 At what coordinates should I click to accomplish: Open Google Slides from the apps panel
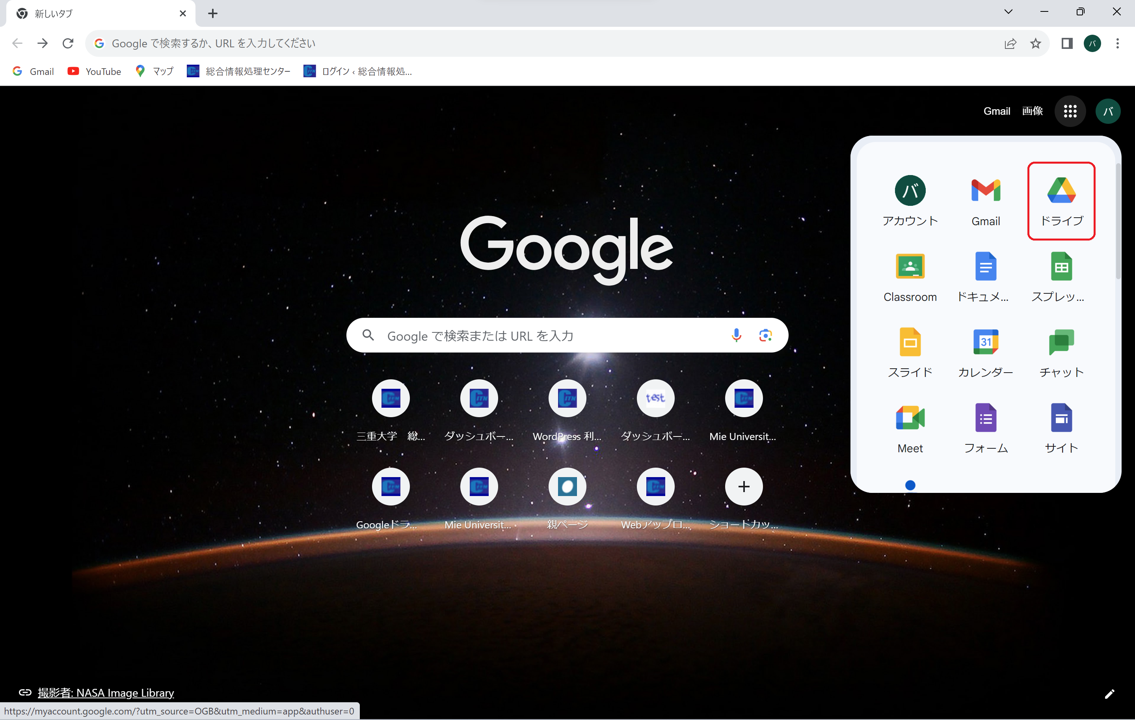click(x=910, y=353)
